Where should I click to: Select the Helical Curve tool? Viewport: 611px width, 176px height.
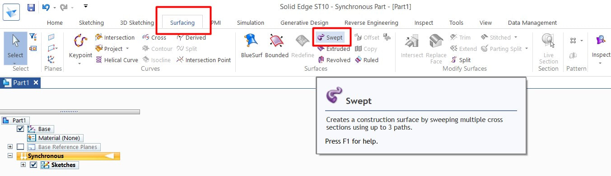(x=117, y=60)
